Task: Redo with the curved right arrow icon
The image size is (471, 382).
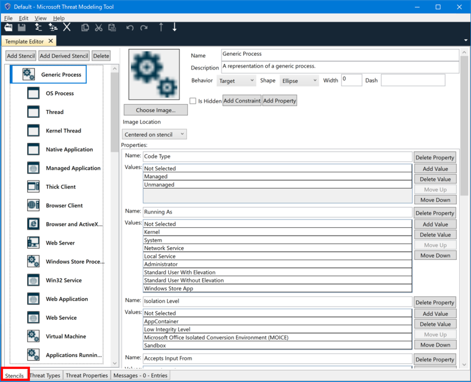Action: 144,28
